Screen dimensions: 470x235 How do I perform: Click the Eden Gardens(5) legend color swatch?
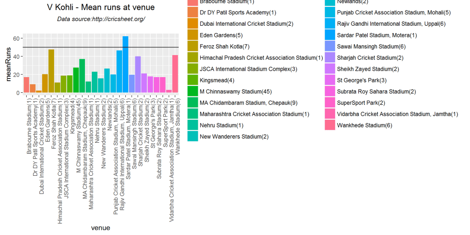pos(193,35)
